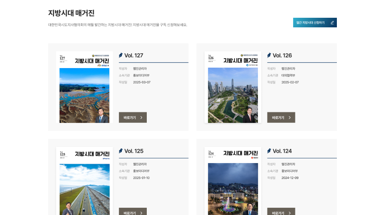The width and height of the screenshot is (385, 215).
Task: Click the 바로가기 button for Vol. 124
Action: [x=281, y=212]
